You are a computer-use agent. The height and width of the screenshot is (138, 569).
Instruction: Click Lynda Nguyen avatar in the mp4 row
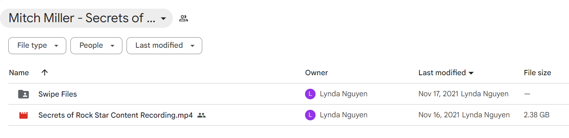310,115
